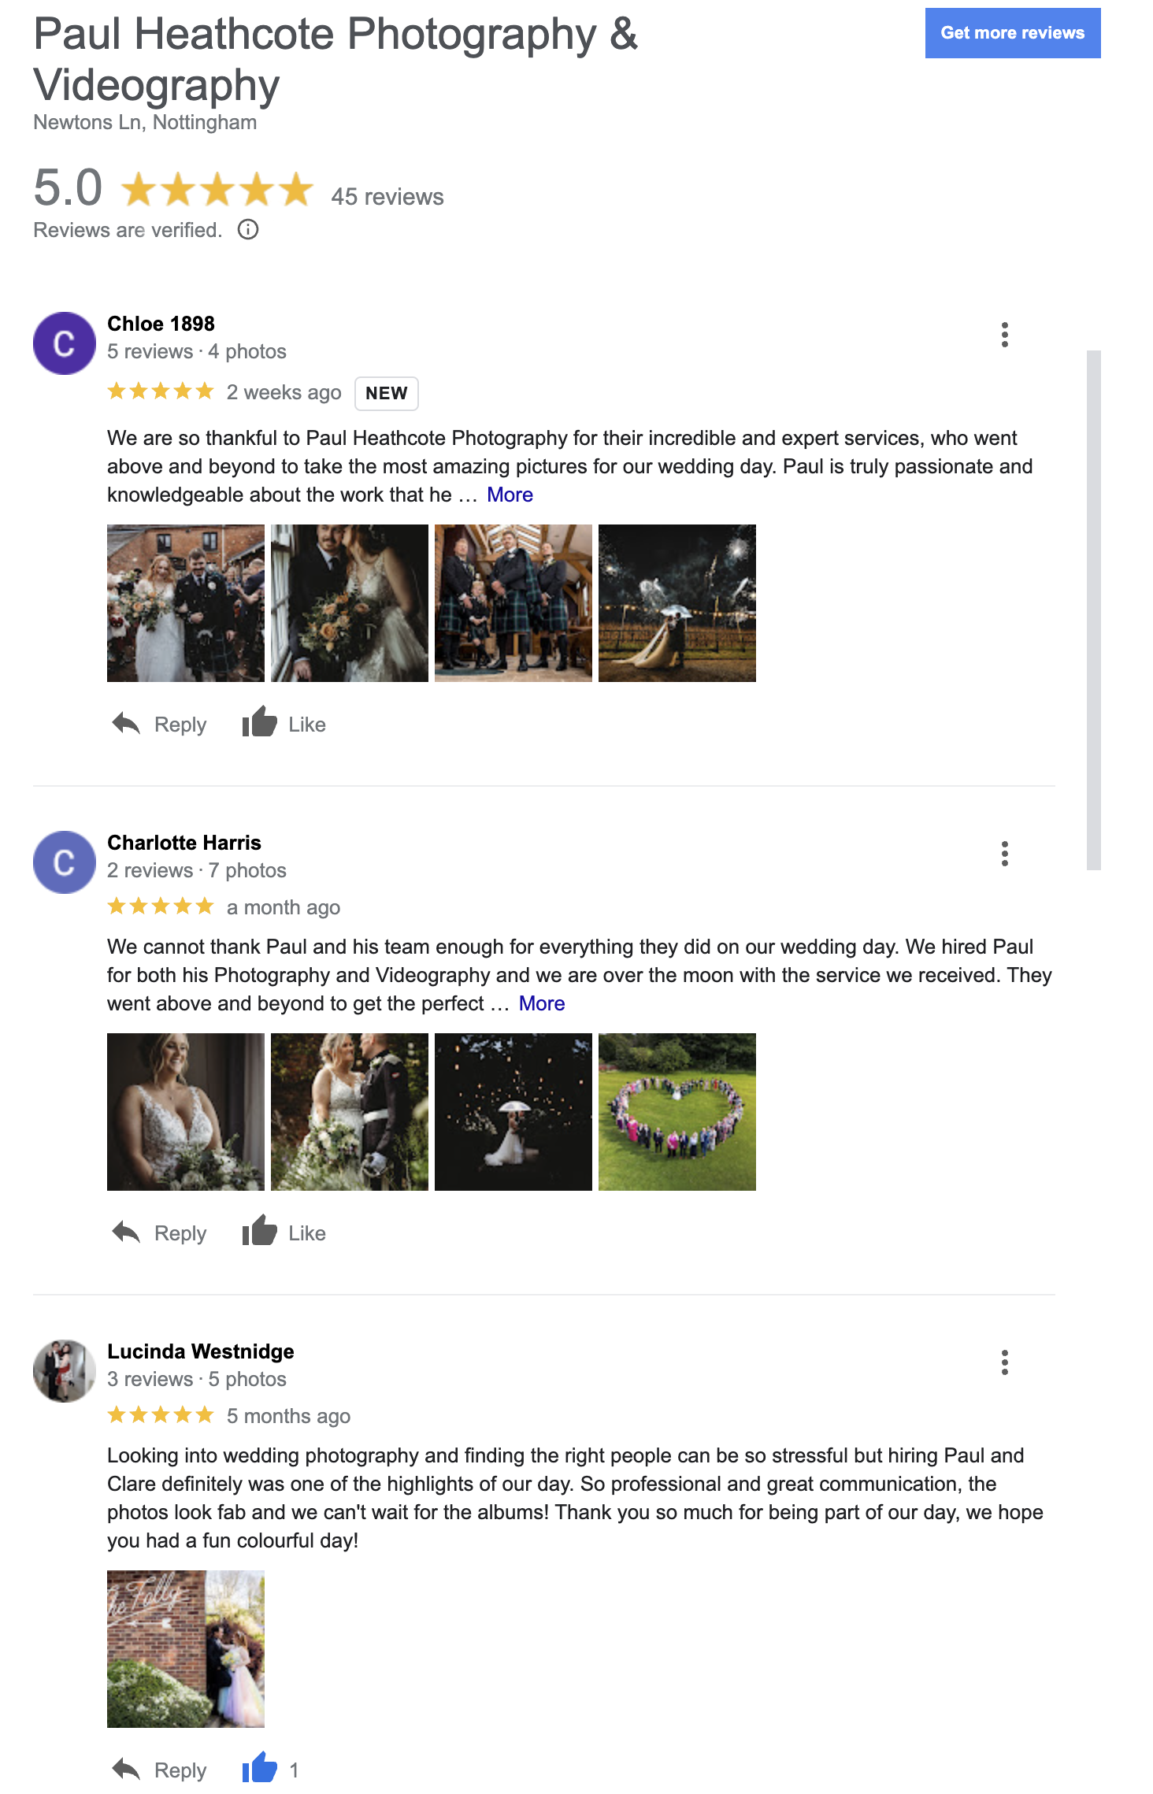
Task: Open the kilts groomsmen photo thumbnail
Action: [513, 603]
